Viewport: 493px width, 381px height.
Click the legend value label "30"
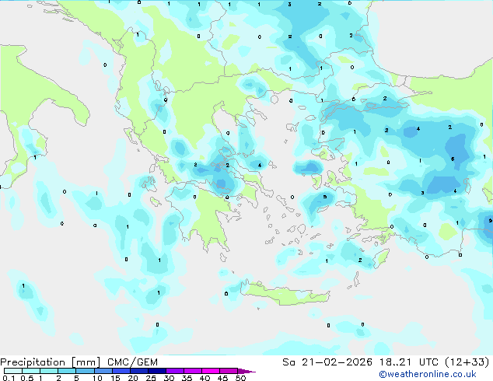pos(169,378)
